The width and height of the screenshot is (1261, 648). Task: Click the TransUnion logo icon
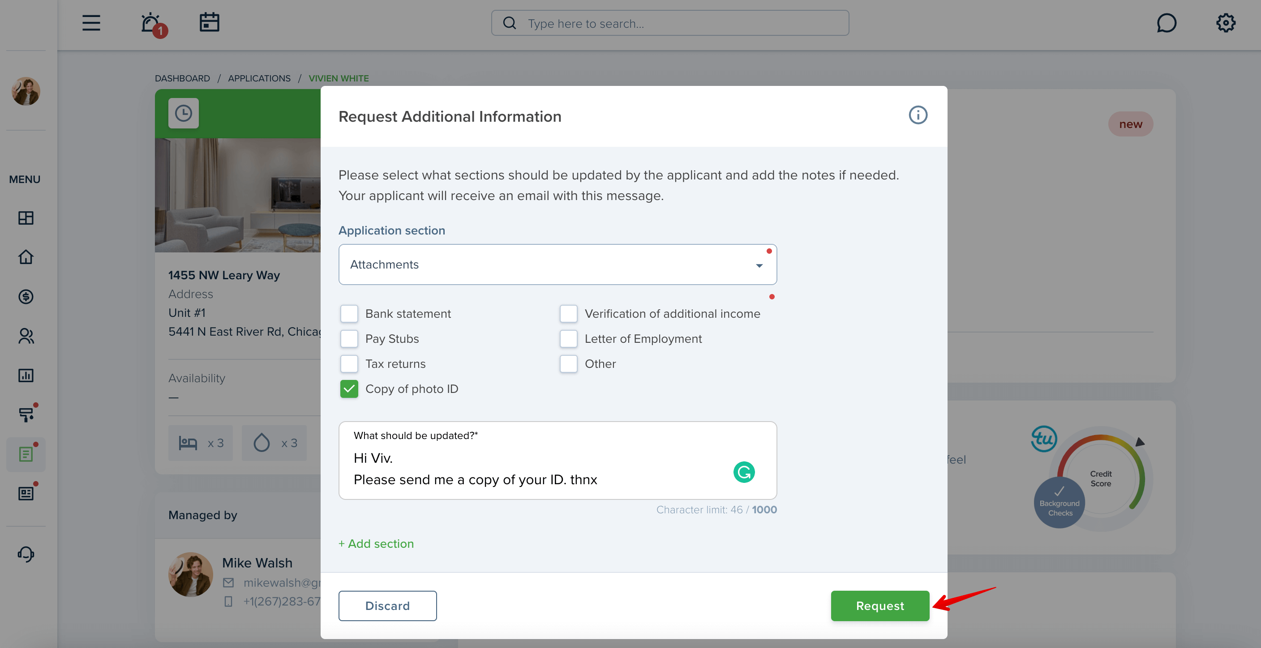(1044, 439)
